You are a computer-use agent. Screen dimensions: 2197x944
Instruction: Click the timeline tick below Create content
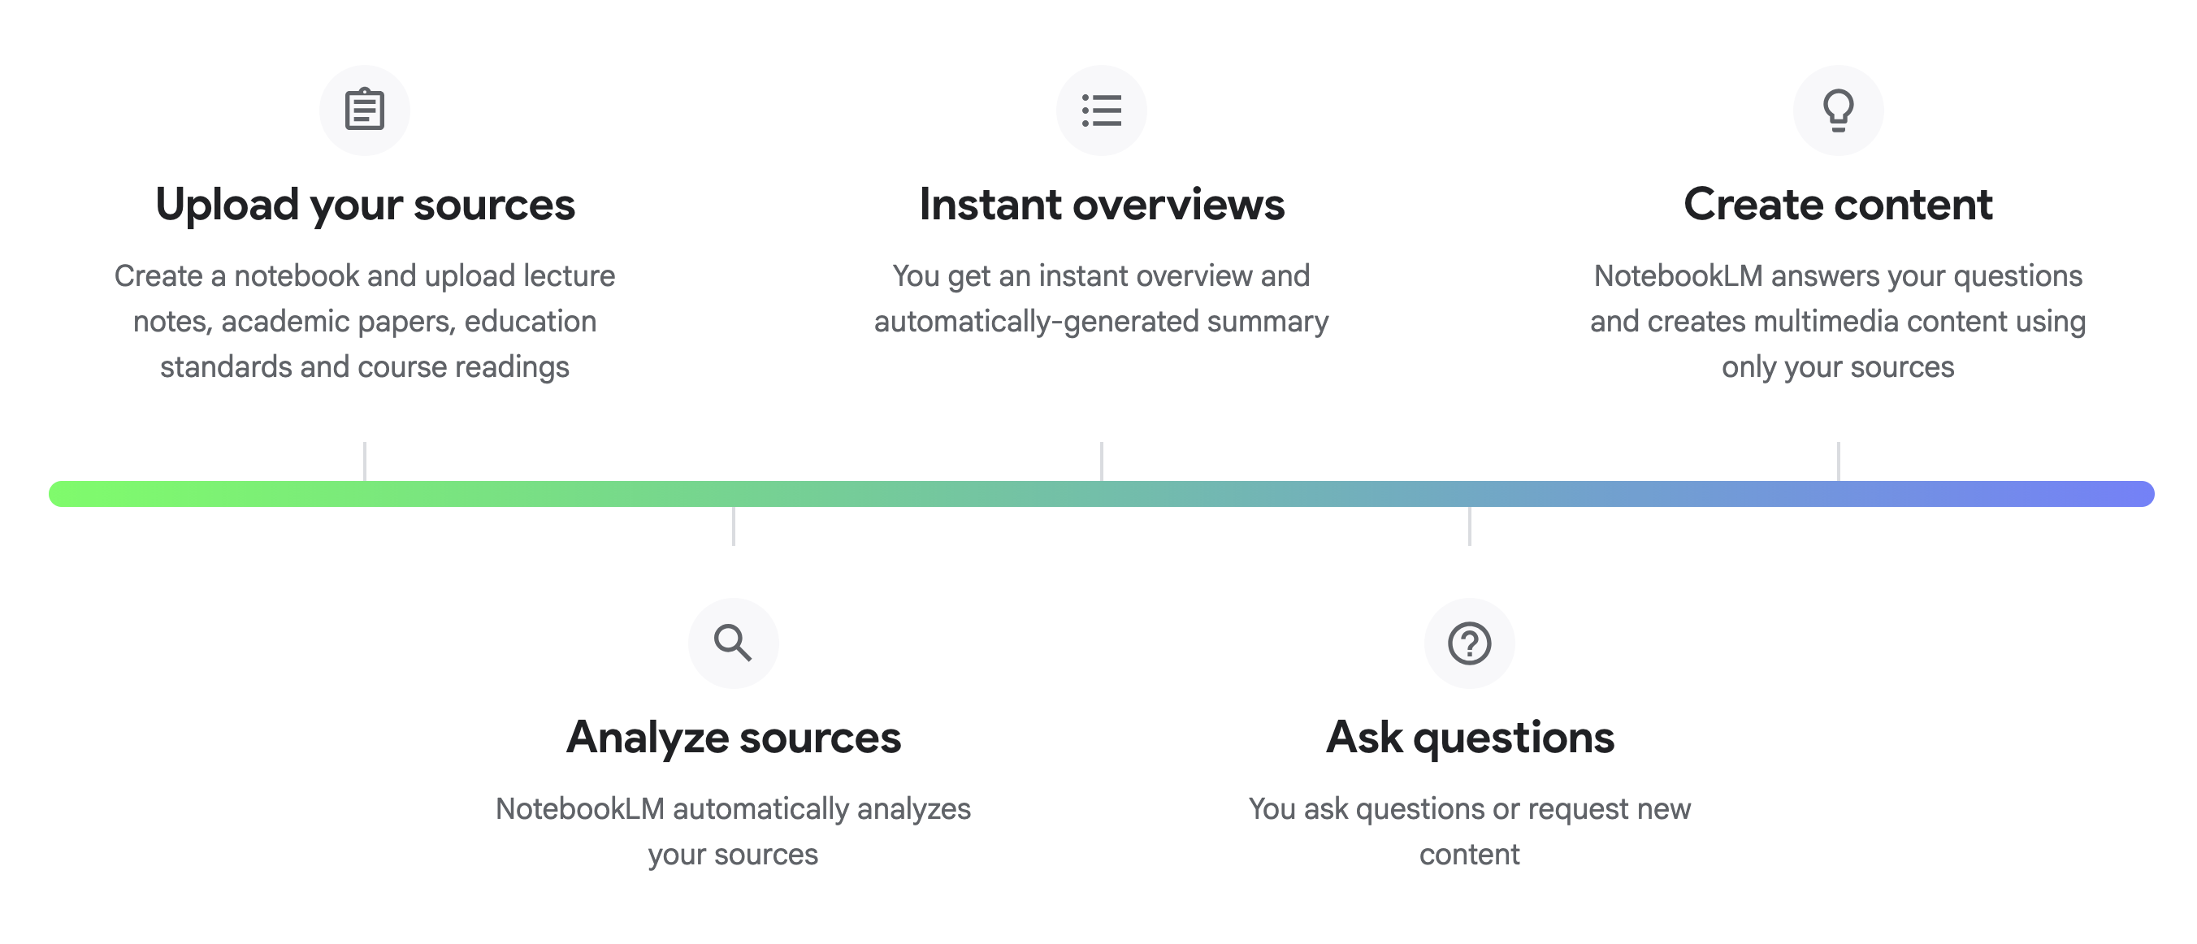tap(1838, 461)
